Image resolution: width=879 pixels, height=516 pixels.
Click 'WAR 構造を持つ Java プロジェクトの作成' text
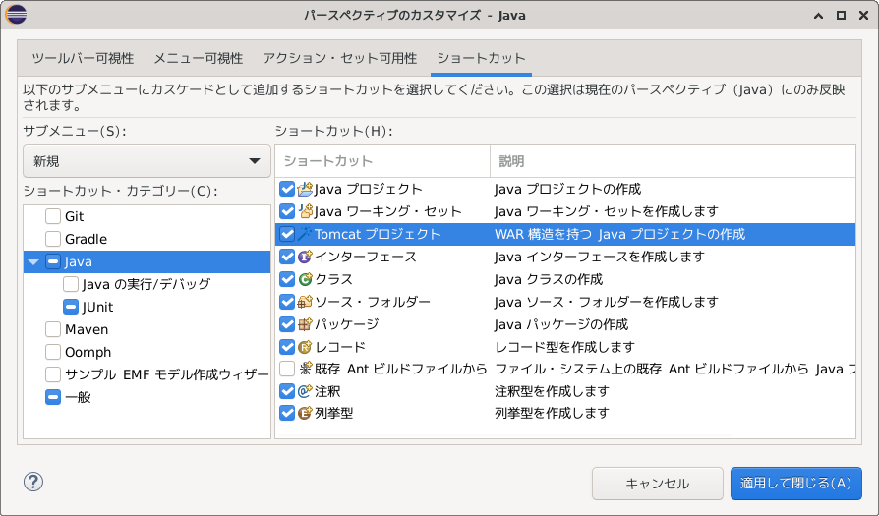click(620, 234)
